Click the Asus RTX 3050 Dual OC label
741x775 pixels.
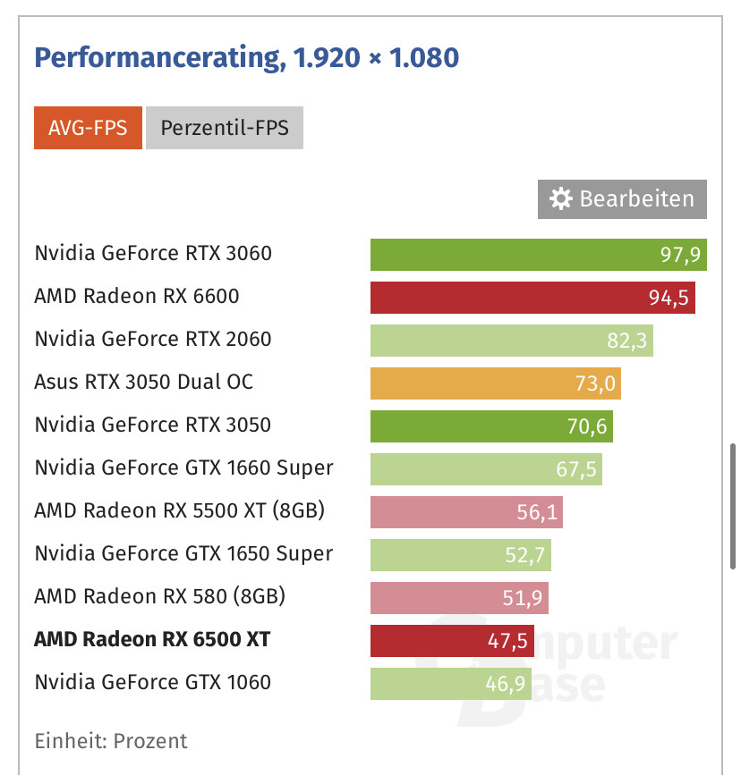click(143, 383)
